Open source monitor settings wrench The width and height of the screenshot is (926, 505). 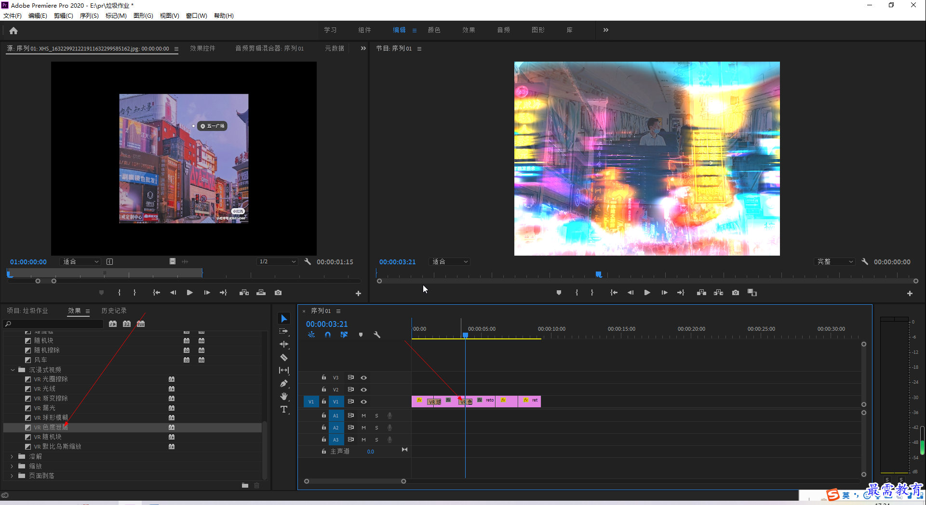(x=308, y=262)
